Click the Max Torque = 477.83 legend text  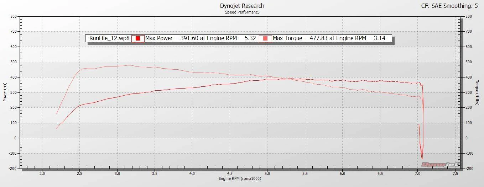(x=329, y=38)
